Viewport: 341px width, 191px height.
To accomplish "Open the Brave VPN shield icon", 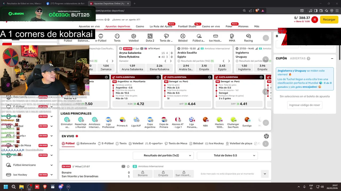I will click(x=332, y=11).
